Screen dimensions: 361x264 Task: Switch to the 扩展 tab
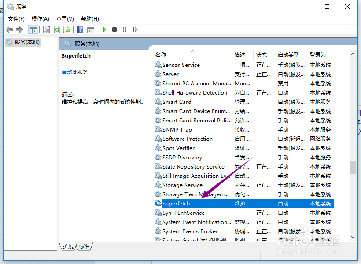point(68,246)
